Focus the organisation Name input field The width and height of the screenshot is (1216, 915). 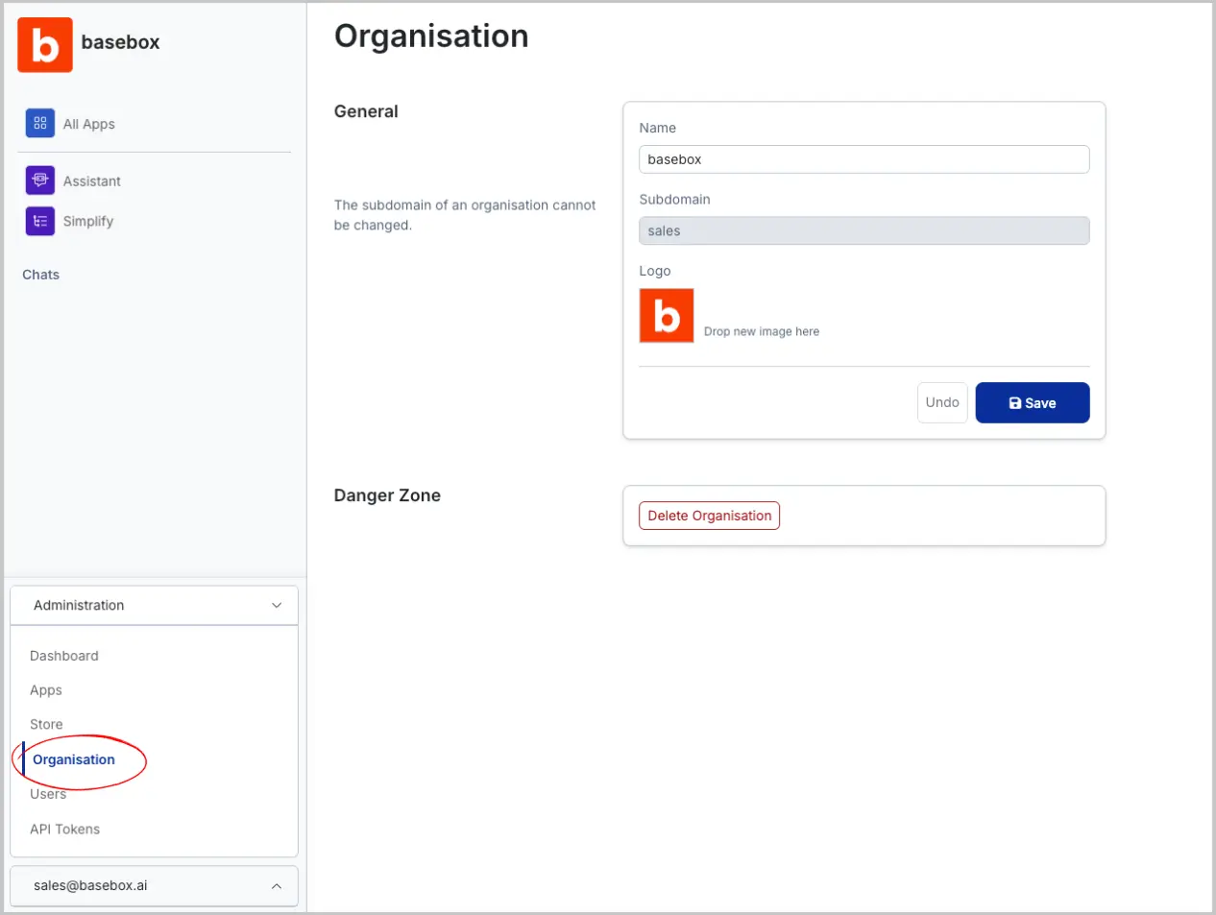(x=863, y=159)
